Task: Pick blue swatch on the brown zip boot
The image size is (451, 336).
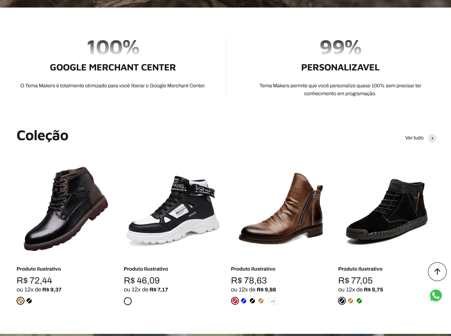Action: click(244, 301)
